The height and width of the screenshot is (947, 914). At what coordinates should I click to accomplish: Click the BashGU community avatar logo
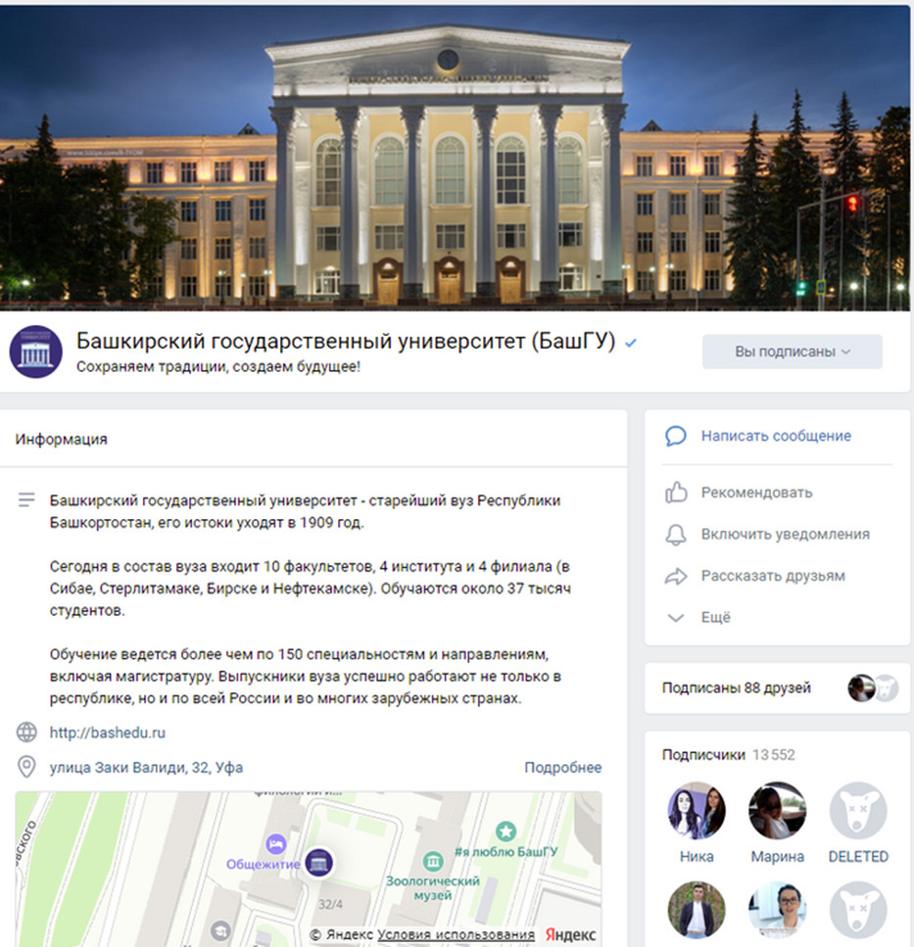35,353
